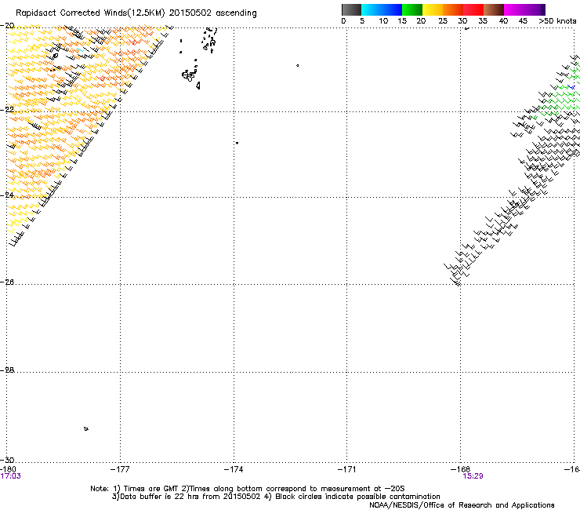The image size is (580, 510).
Task: Click the latitude label '-28'
Action: coord(7,370)
